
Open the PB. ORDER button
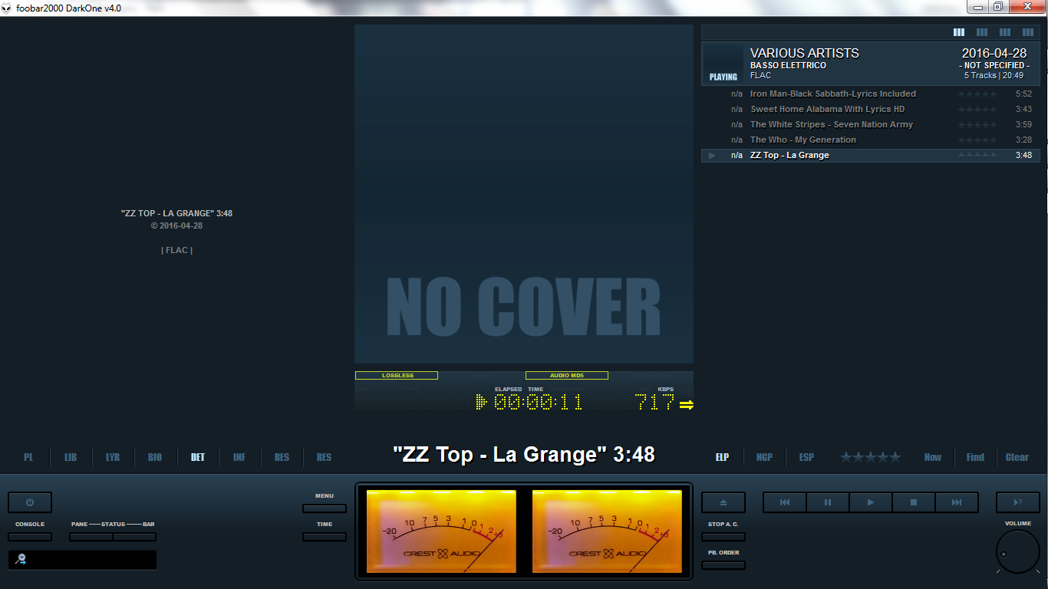click(723, 565)
